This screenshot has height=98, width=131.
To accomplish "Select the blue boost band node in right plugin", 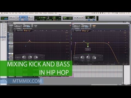I will pyautogui.click(x=84, y=41).
